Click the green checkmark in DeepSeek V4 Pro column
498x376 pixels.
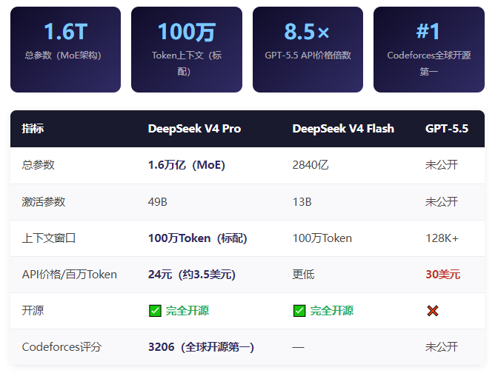coord(155,311)
